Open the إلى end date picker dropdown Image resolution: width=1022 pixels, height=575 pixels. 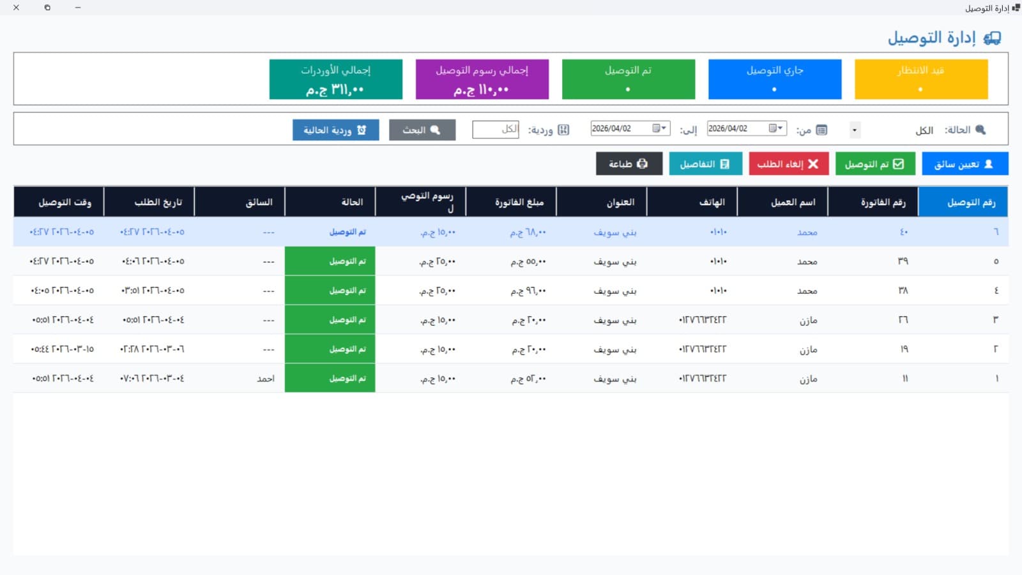coord(660,128)
